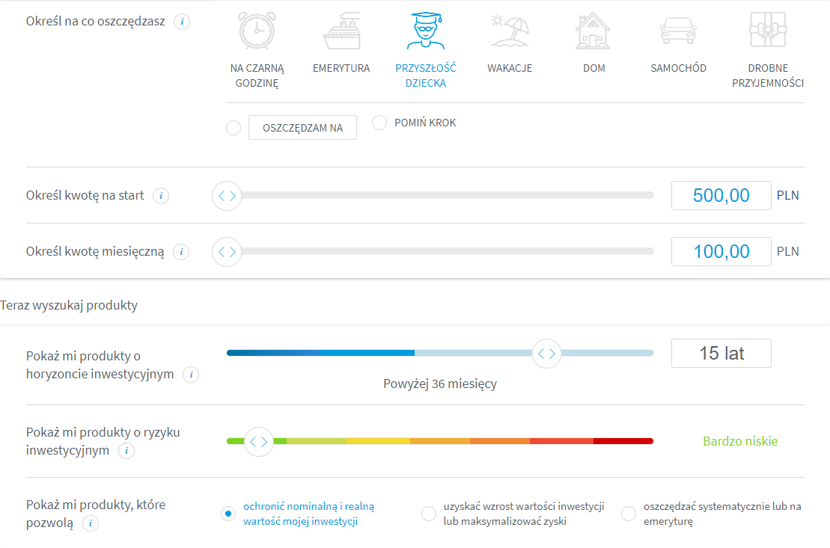Click the 'Dom' label

(x=594, y=68)
